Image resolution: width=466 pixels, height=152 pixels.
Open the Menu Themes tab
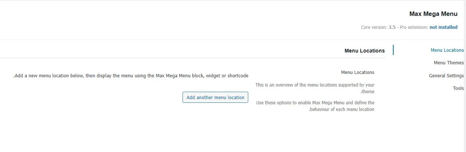click(449, 63)
